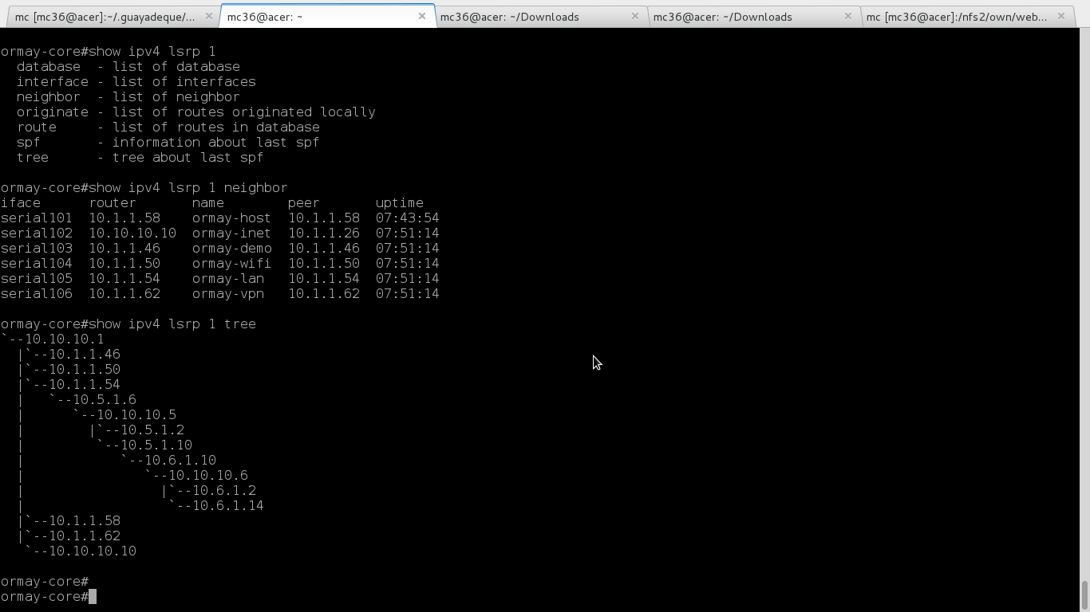Viewport: 1090px width, 612px height.
Task: Close the mc /nfs2/own/web terminal tab
Action: (x=1061, y=16)
